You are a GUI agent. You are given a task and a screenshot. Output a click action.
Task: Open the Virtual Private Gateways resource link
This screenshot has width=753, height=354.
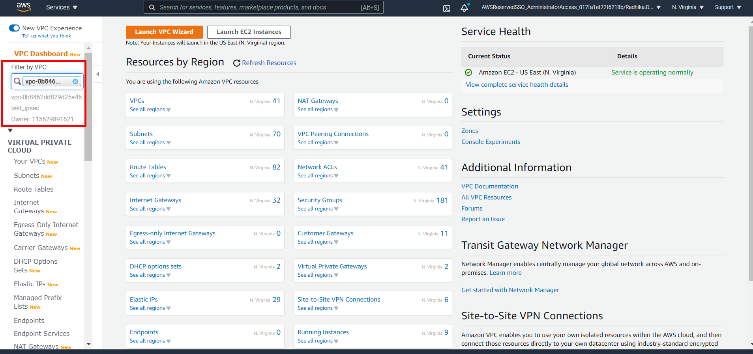[332, 266]
